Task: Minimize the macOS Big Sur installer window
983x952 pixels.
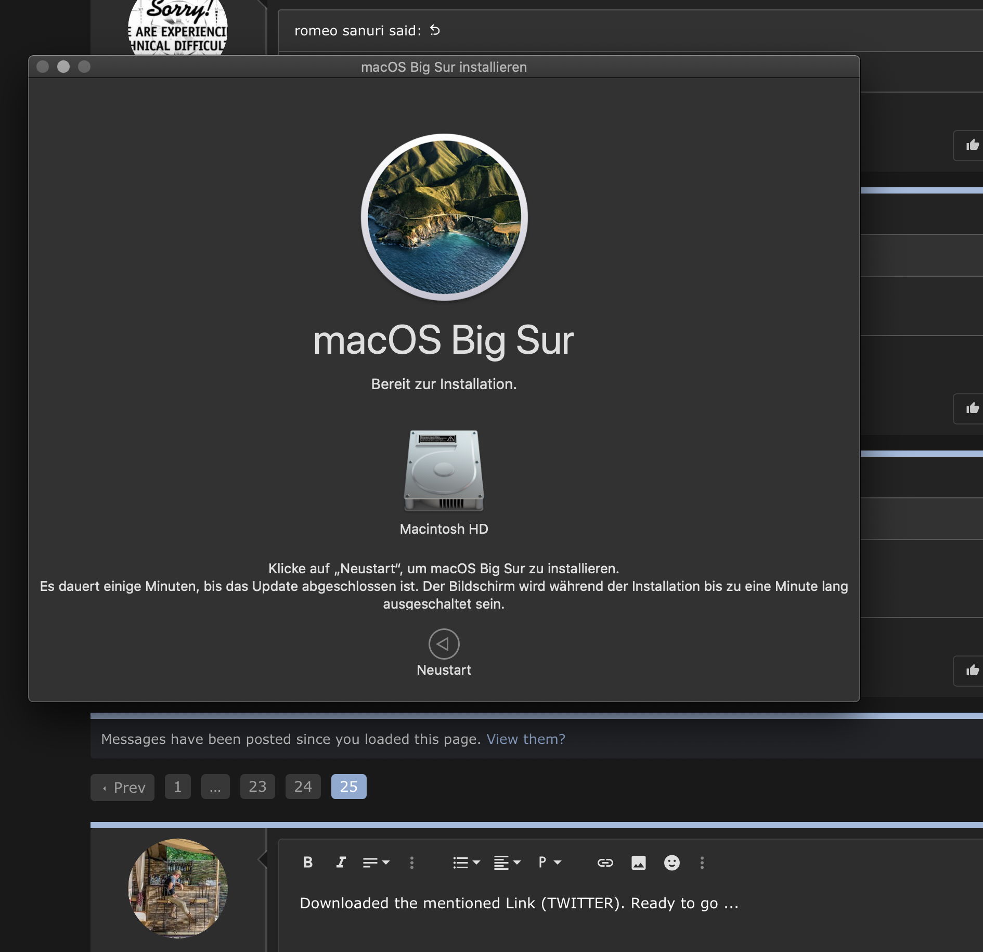Action: tap(63, 67)
